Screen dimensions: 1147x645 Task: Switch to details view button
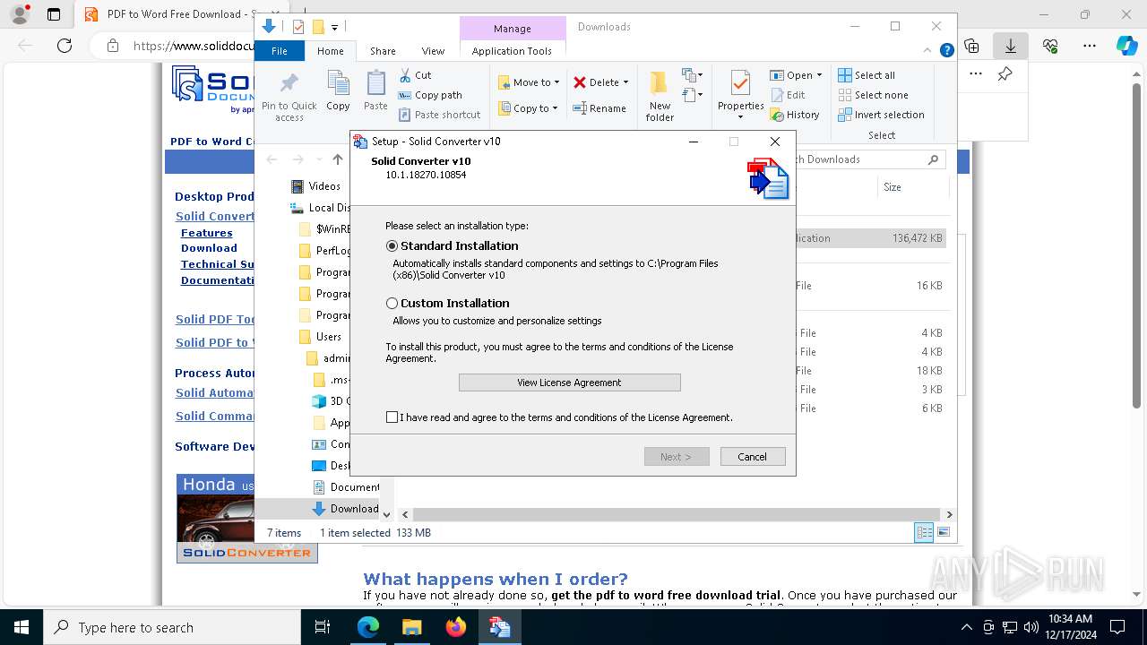tap(924, 533)
